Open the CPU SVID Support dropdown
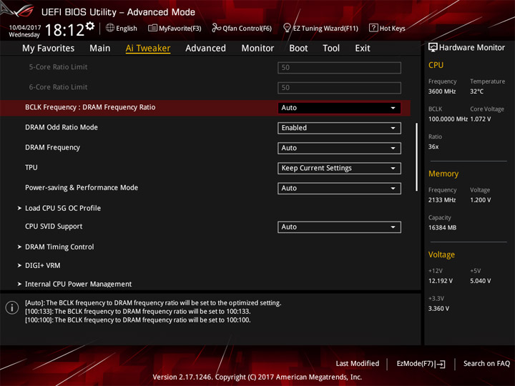Image resolution: width=515 pixels, height=386 pixels. click(339, 227)
